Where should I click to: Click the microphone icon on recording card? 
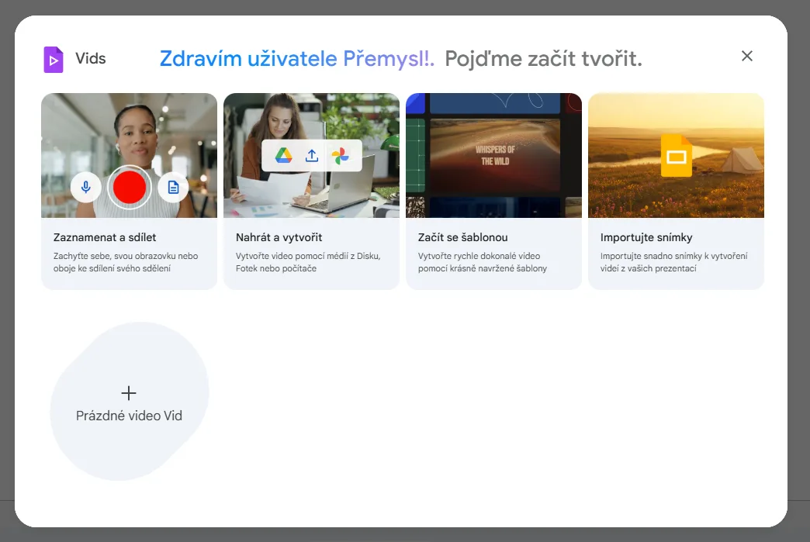coord(86,187)
